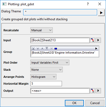Open the Input field flyout arrow menu
Screen dimensions: 106x107
tap(98, 40)
